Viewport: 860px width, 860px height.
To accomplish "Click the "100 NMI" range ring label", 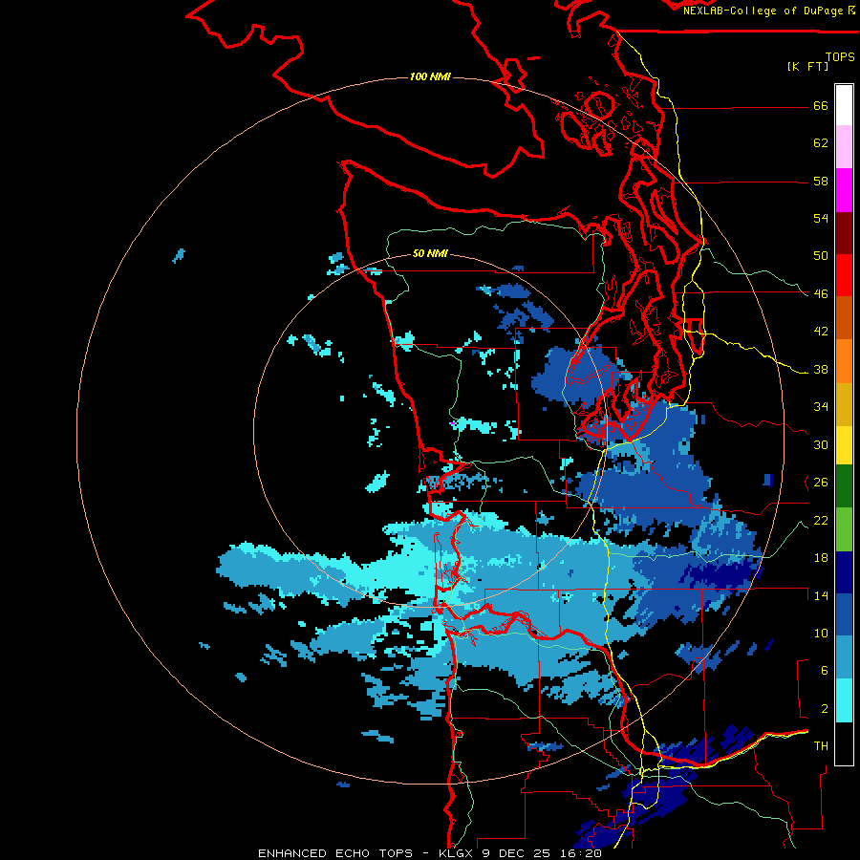I will point(430,76).
